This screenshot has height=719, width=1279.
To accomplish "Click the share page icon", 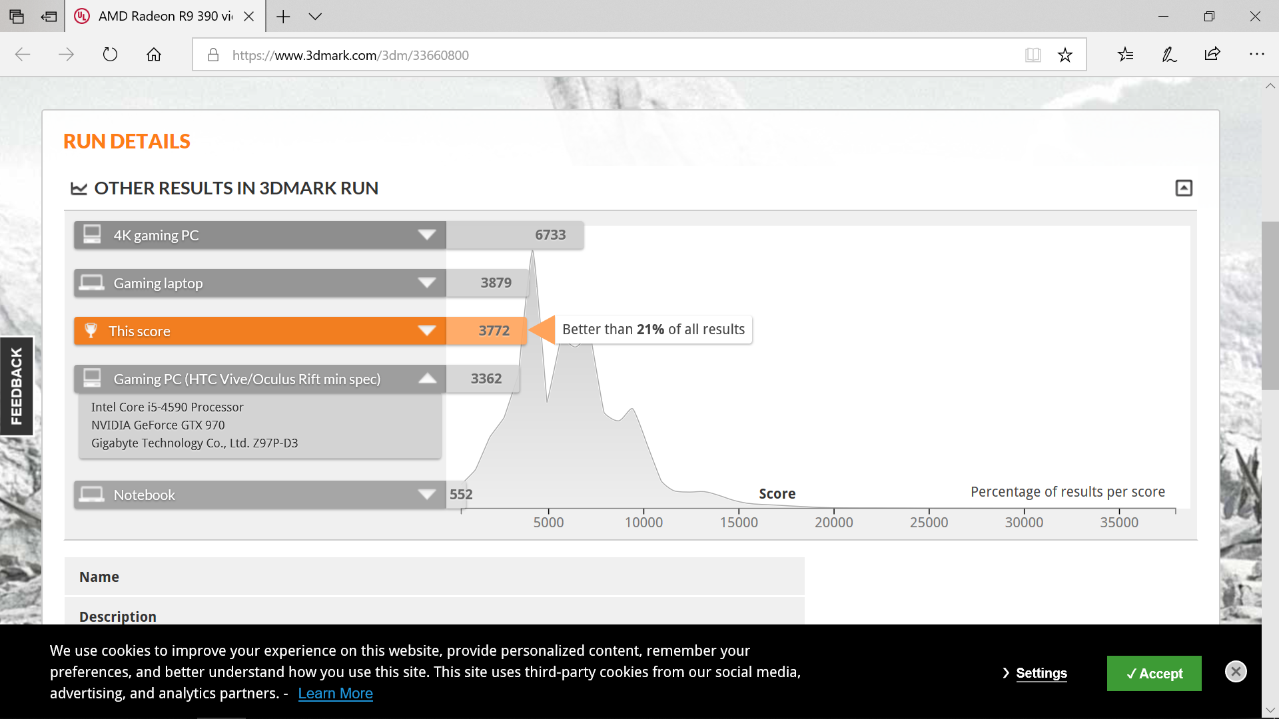I will pos(1212,55).
